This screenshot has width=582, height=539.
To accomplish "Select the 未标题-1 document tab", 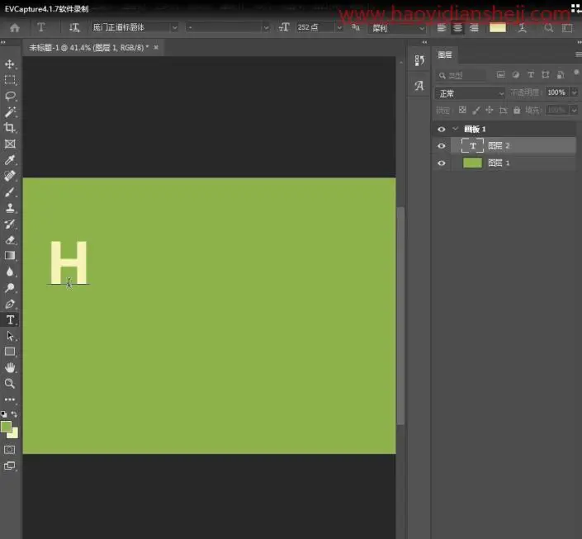I will [x=88, y=48].
